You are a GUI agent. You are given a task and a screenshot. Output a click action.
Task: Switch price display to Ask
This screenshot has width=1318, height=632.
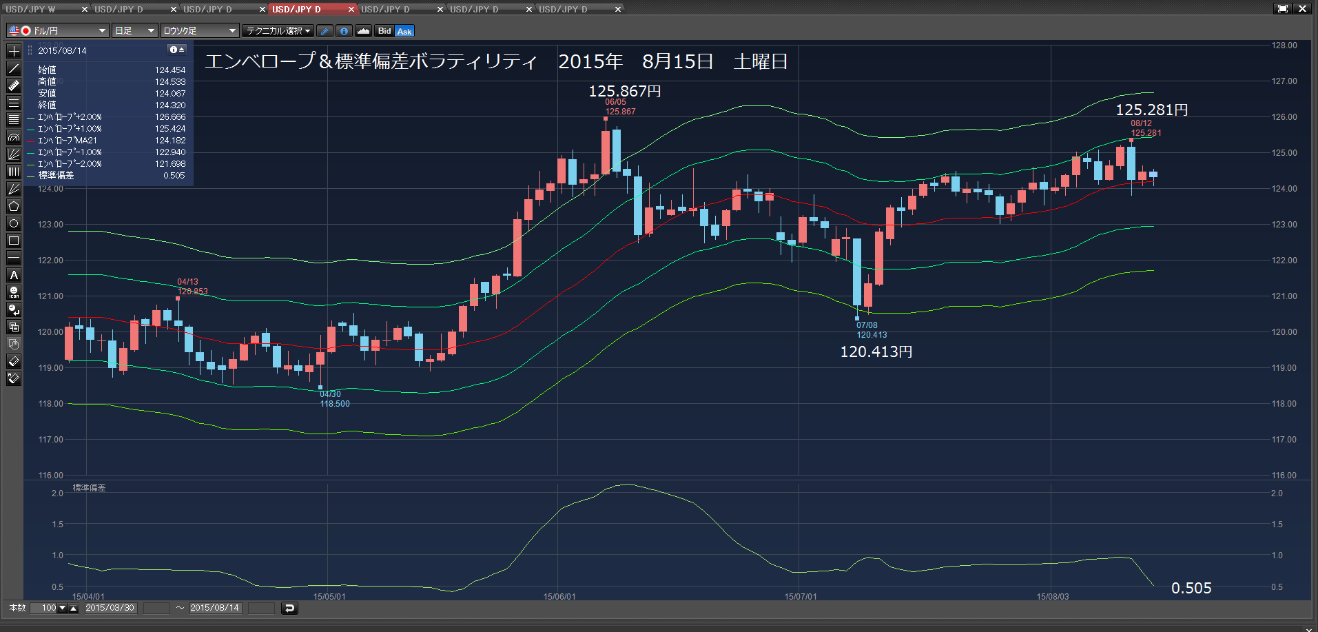(x=404, y=31)
